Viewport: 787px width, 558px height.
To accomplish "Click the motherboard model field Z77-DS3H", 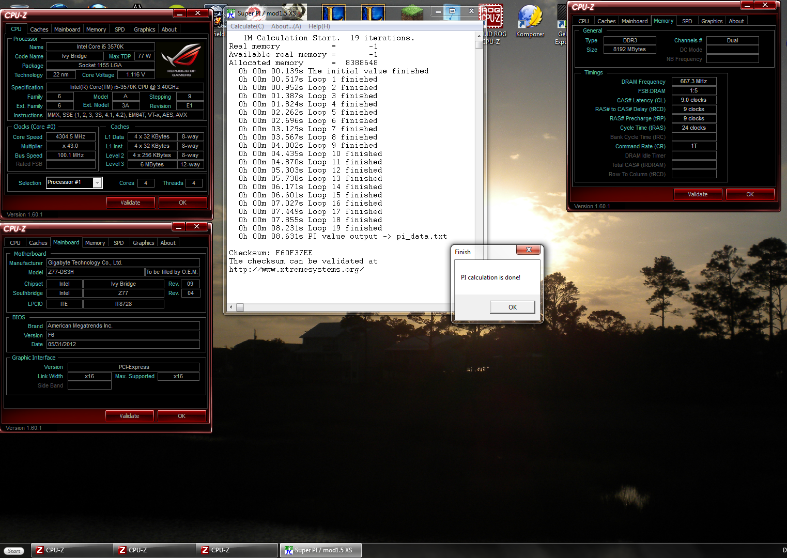I will 95,272.
